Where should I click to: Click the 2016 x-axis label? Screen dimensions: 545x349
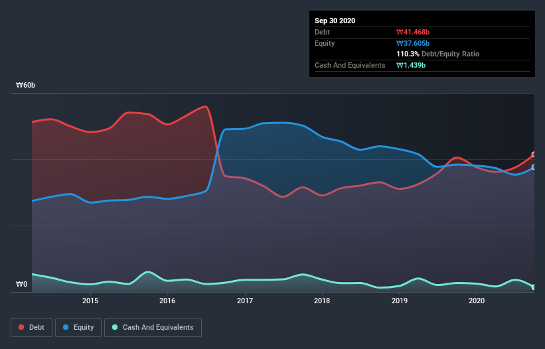pos(167,301)
